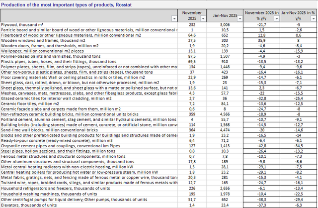Select washing machines November value 195

point(192,194)
